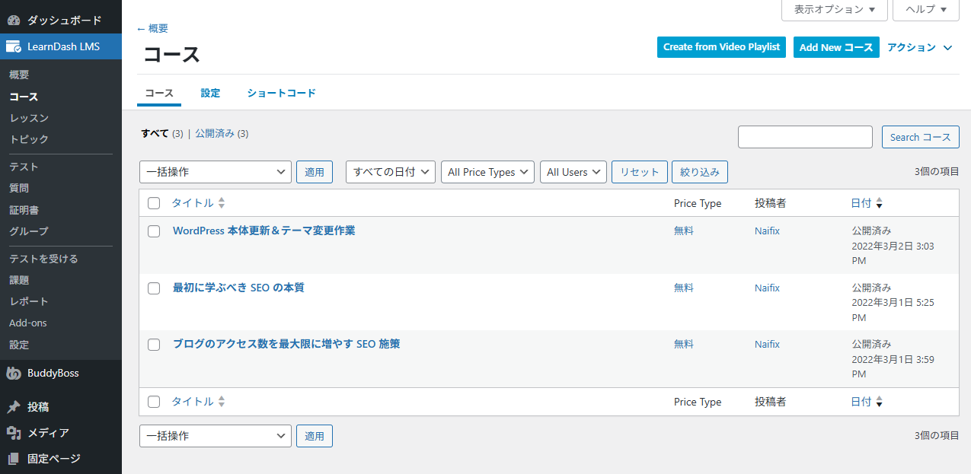The height and width of the screenshot is (474, 971).
Task: Open the top 一括操作 bulk action dropdown
Action: (216, 172)
